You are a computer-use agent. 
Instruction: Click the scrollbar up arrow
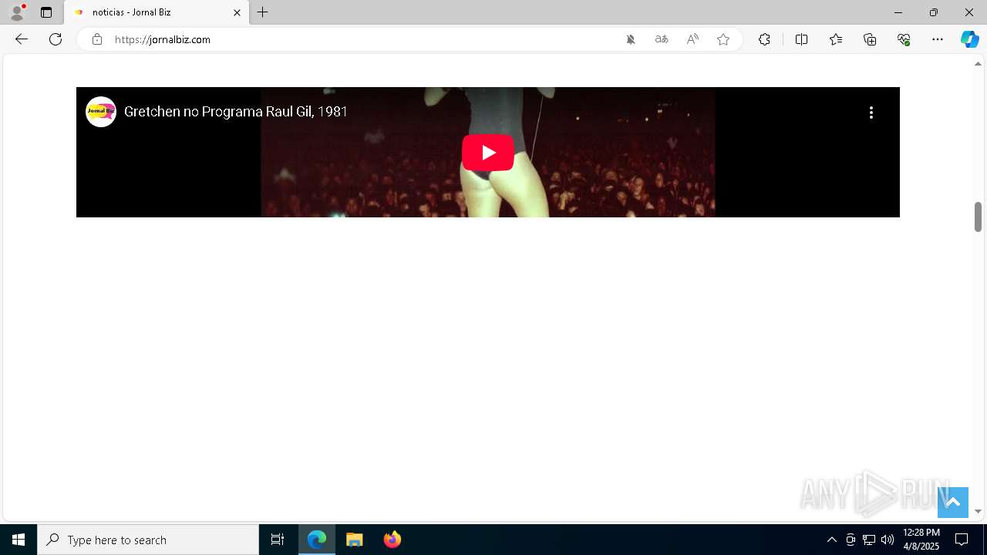(x=978, y=64)
